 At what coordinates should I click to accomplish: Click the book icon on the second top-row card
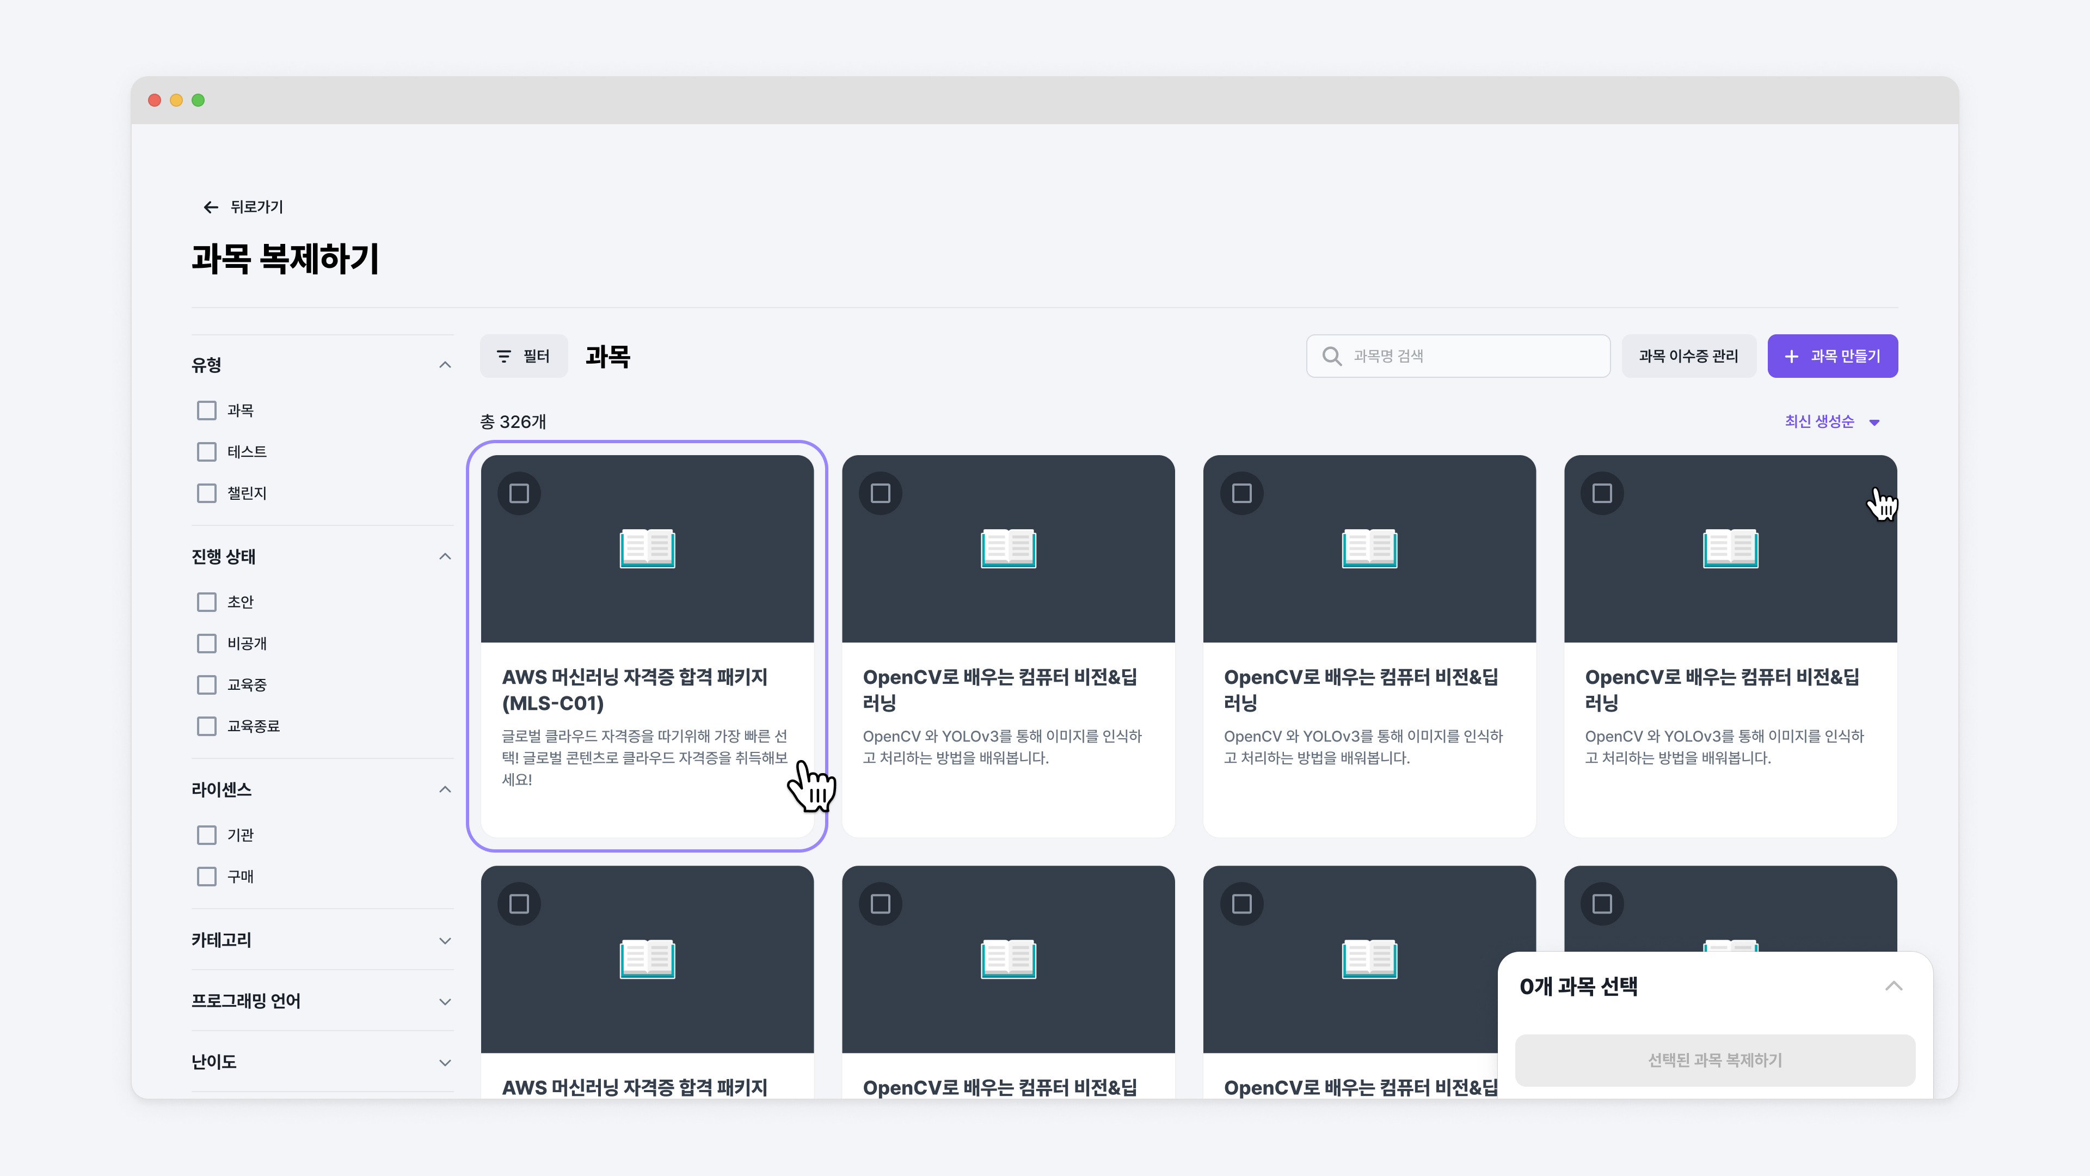click(1009, 549)
